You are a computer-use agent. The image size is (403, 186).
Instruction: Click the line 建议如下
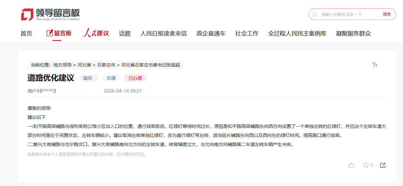coord(37,117)
